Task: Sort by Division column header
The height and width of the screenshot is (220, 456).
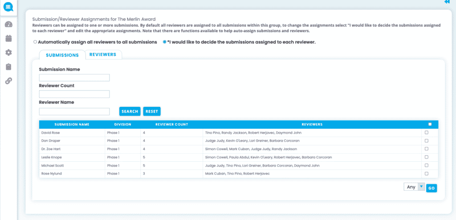Action: click(123, 124)
